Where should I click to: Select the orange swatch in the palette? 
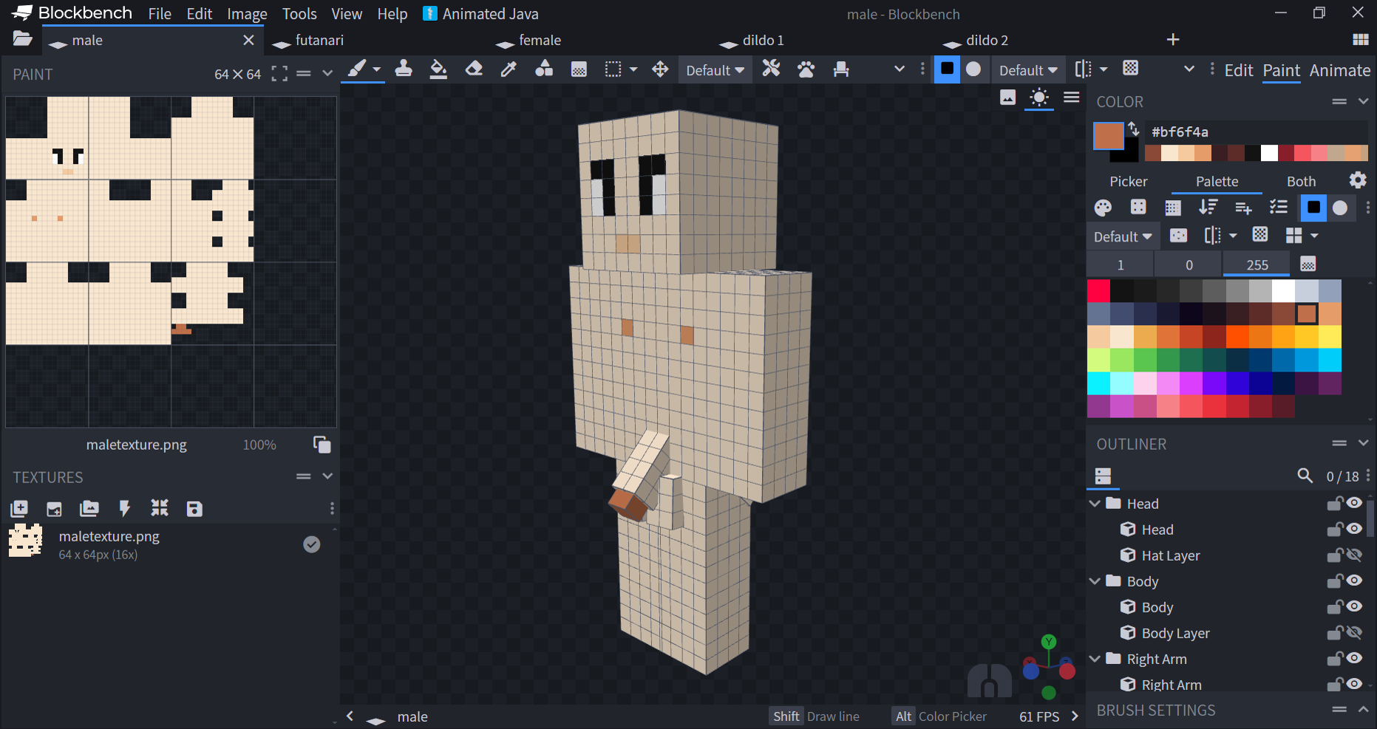click(x=1307, y=313)
